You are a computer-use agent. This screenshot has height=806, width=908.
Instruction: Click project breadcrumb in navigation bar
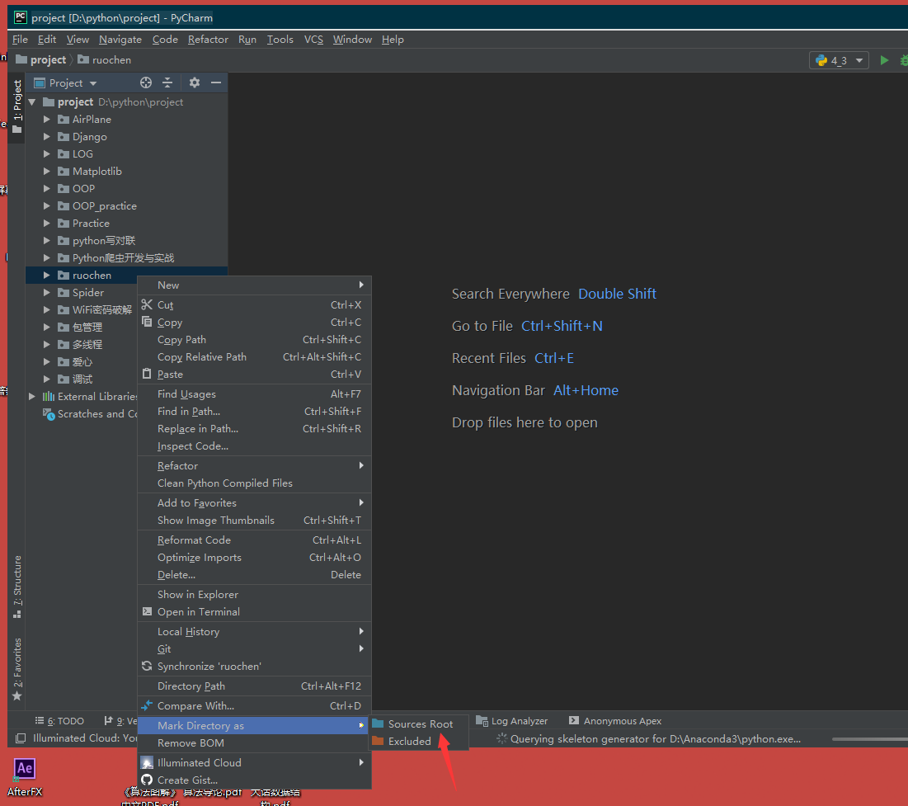point(40,59)
